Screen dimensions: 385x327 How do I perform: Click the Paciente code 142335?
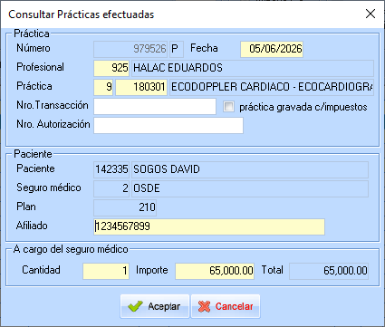[x=111, y=169]
